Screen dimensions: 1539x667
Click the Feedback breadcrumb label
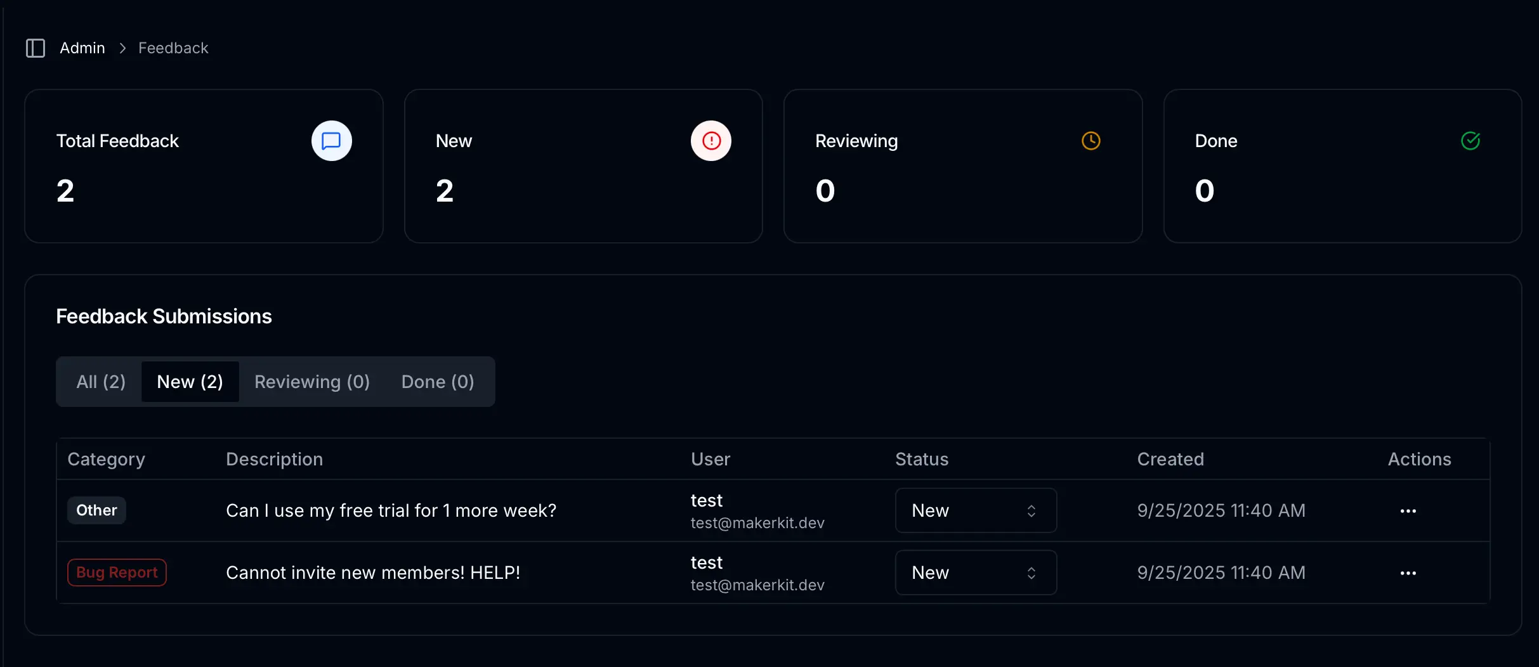point(173,48)
